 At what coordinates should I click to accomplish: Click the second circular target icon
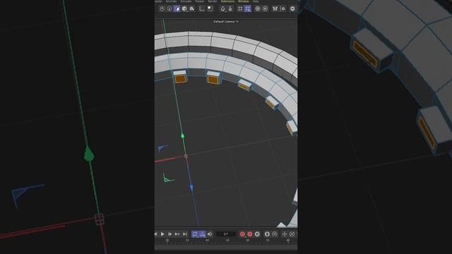[x=266, y=8]
